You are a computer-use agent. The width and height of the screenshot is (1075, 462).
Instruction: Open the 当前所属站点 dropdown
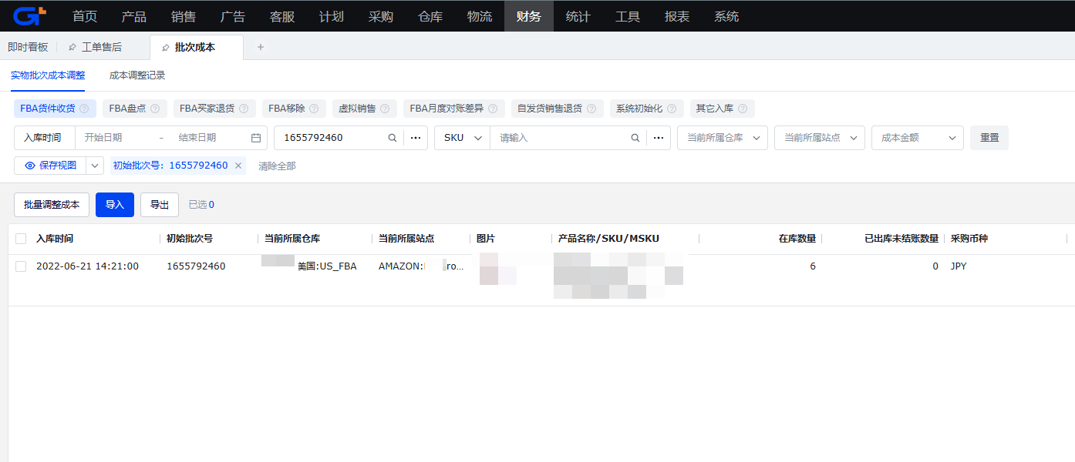point(820,138)
